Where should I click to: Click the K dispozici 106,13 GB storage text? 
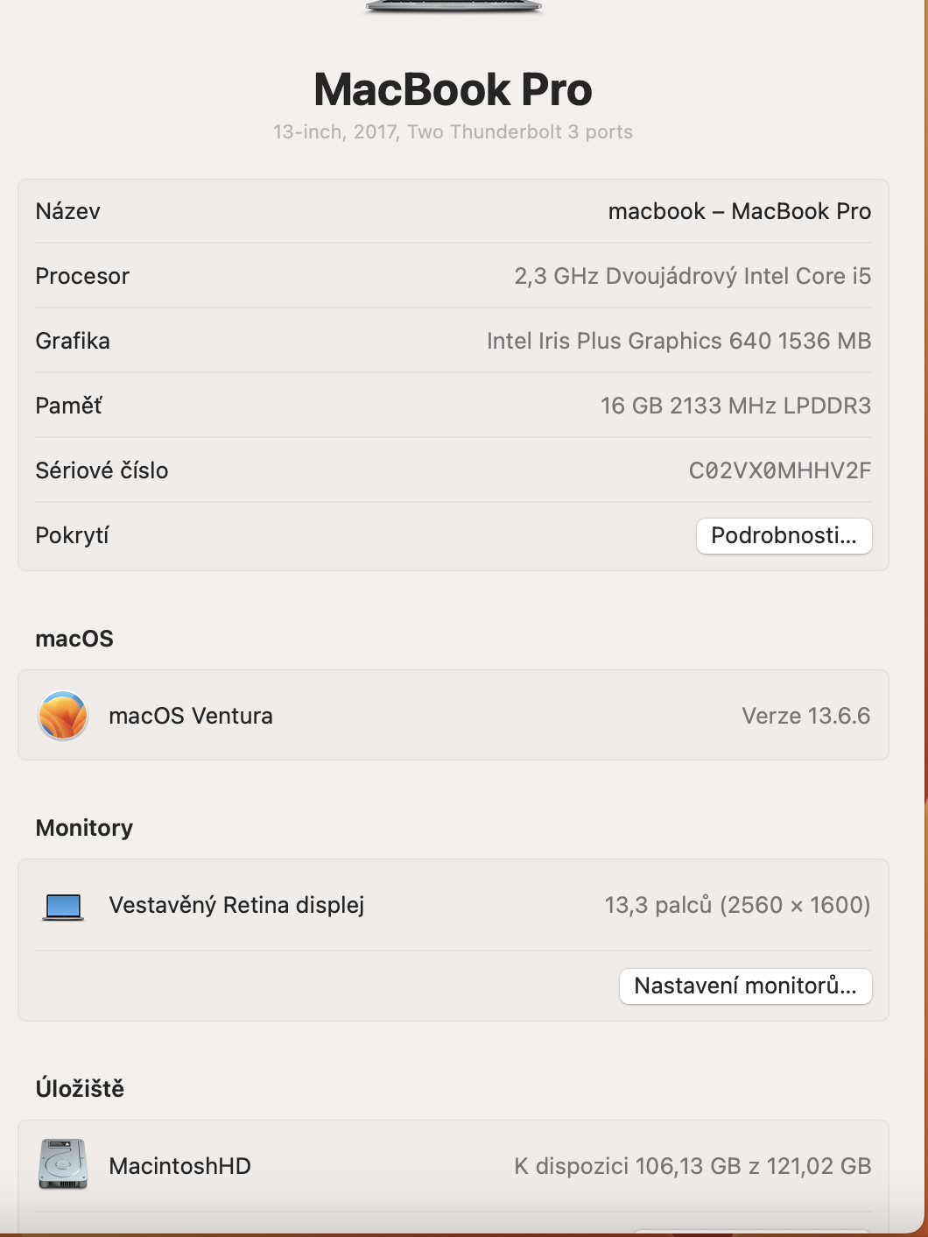pyautogui.click(x=692, y=1166)
